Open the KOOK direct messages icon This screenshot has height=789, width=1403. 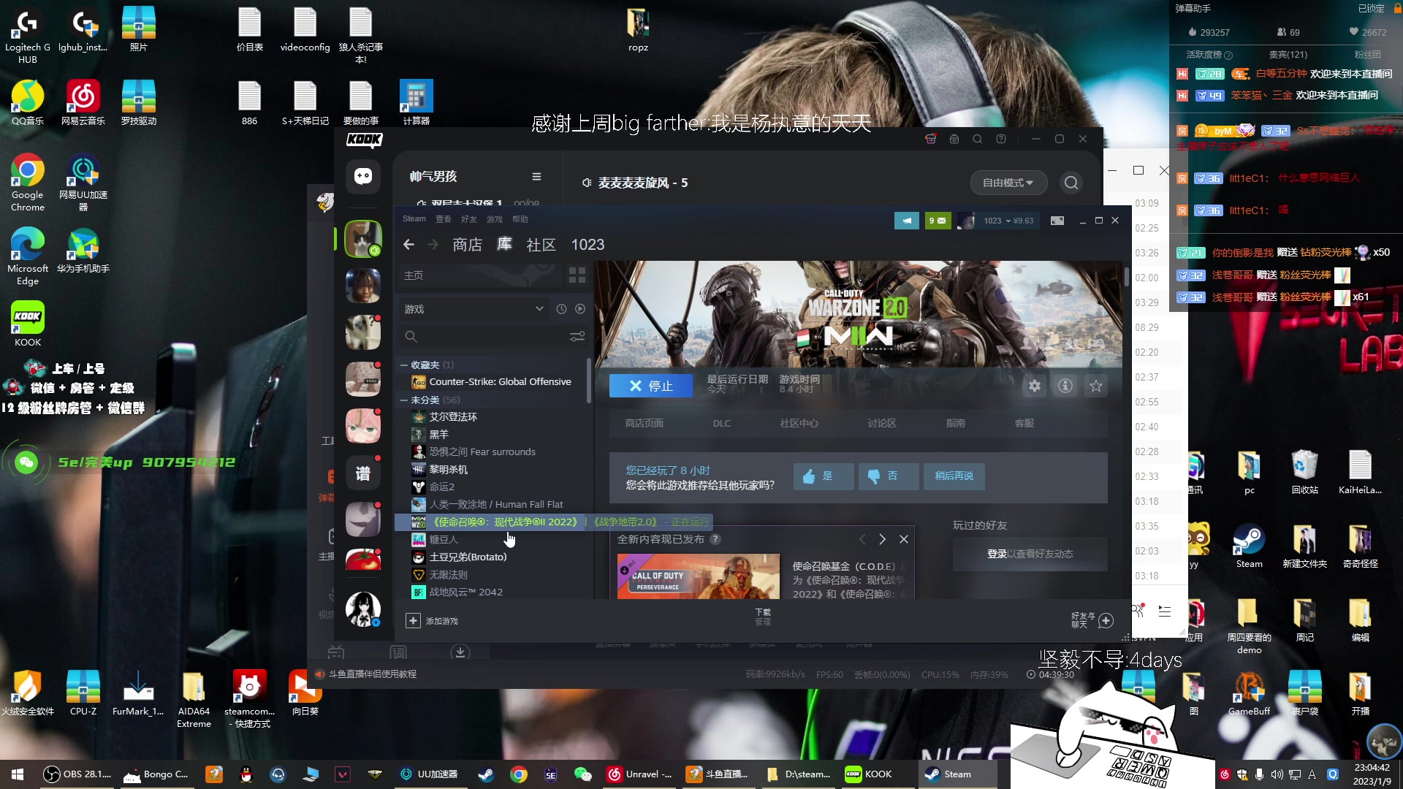(x=363, y=177)
